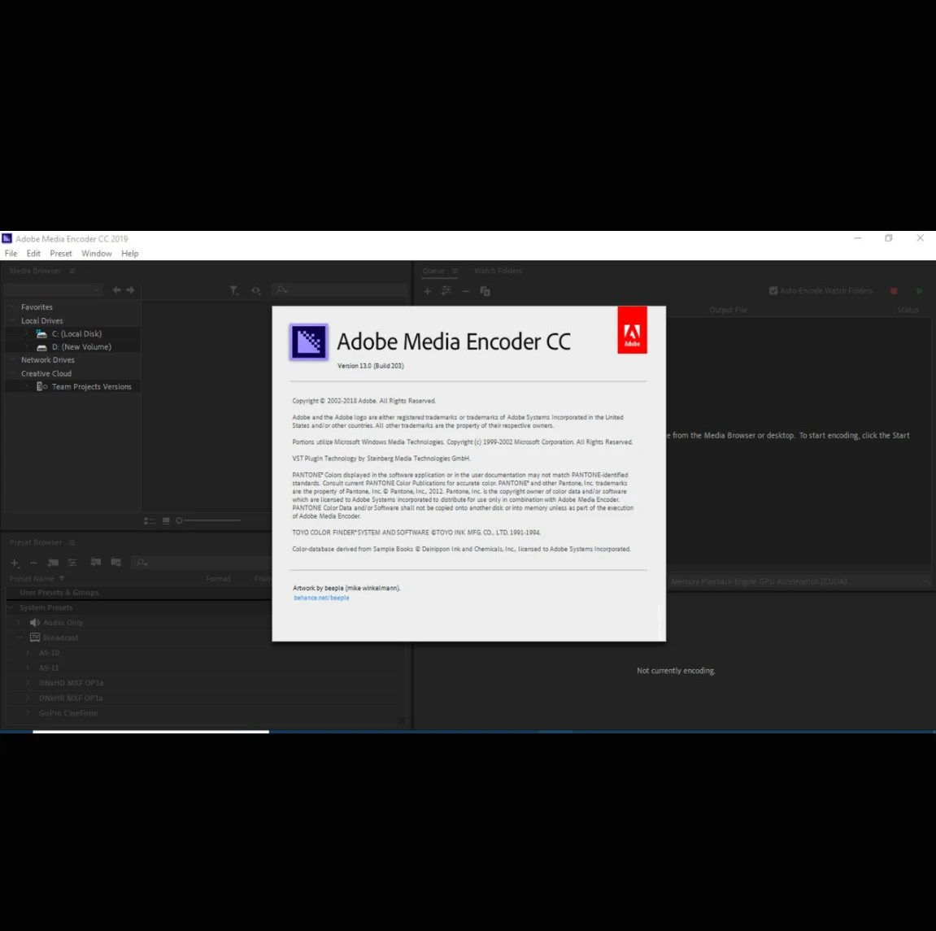Image resolution: width=936 pixels, height=931 pixels.
Task: Collapse the System Presets group
Action: tap(11, 607)
